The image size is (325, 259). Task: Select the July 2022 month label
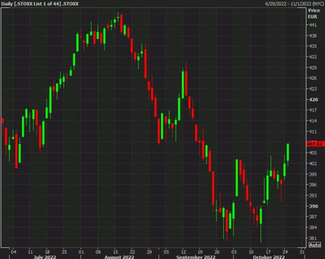[45, 256]
